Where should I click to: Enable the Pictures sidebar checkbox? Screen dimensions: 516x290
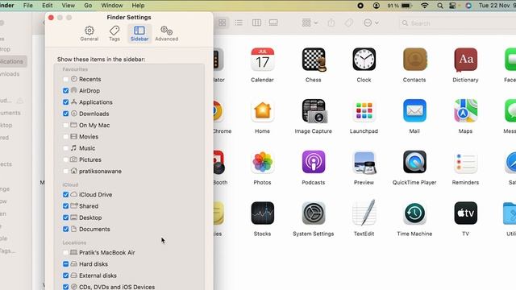[65, 159]
